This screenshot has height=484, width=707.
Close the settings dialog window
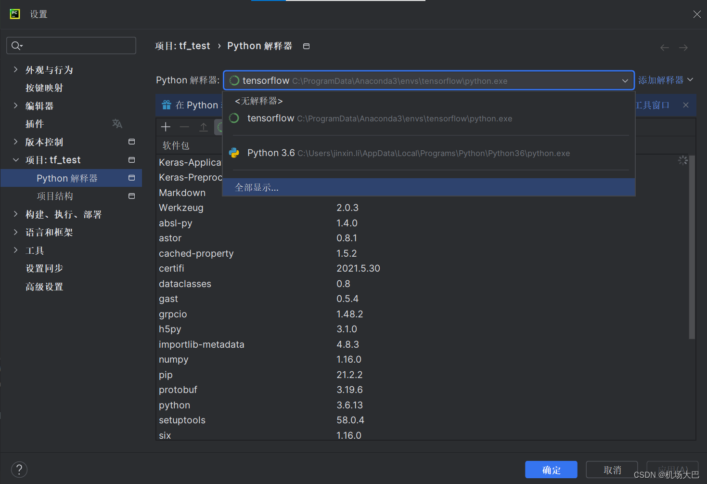click(696, 14)
